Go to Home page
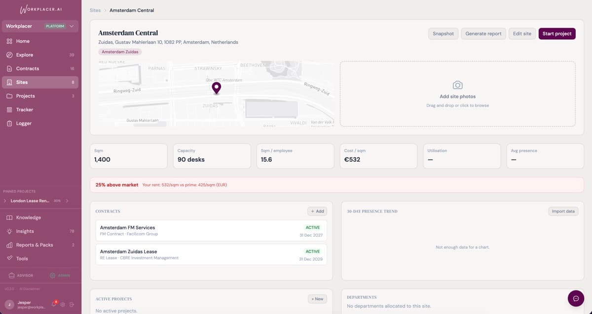This screenshot has width=592, height=314. (x=40, y=41)
